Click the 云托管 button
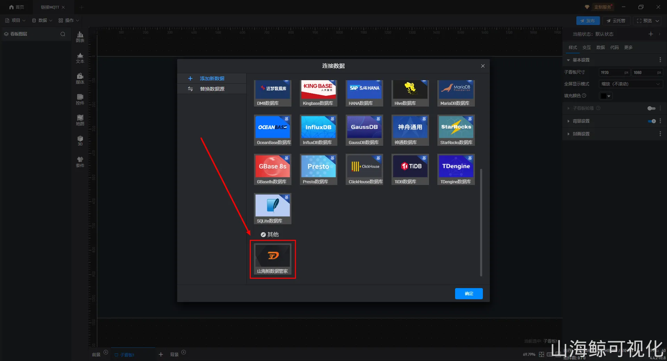Image resolution: width=667 pixels, height=361 pixels. point(616,21)
